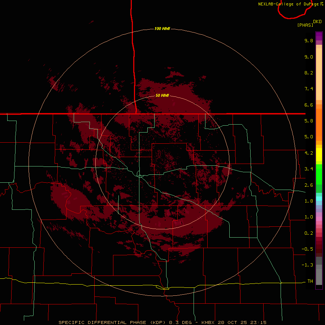The image size is (325, 325).
Task: Click the '100 NMI' range ring label
Action: tap(162, 29)
